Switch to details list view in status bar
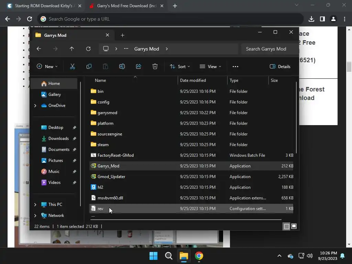This screenshot has width=352, height=264. coord(286,226)
